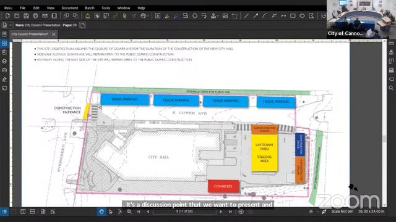Open the Help menu
Screen dimensions: 396x222
(x=141, y=8)
